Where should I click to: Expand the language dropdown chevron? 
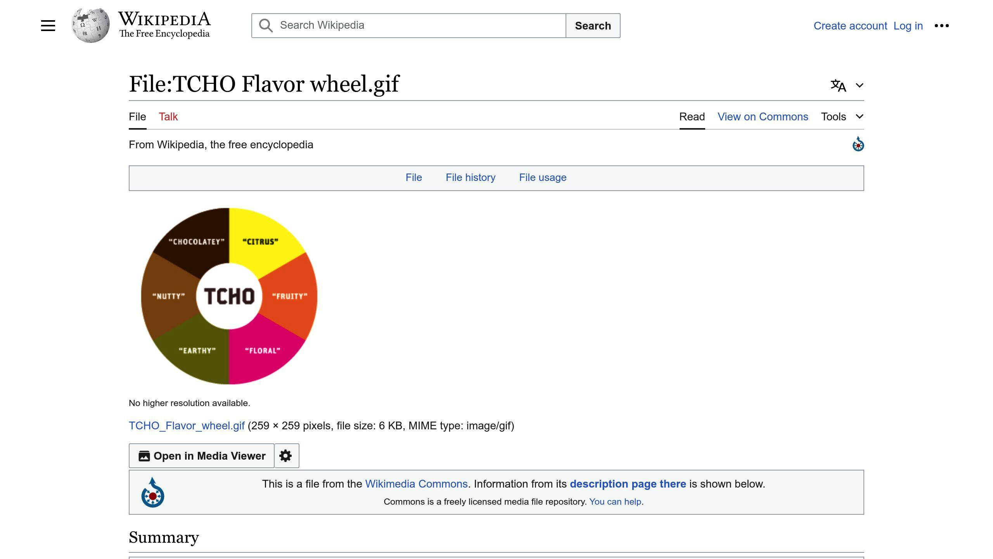point(860,85)
